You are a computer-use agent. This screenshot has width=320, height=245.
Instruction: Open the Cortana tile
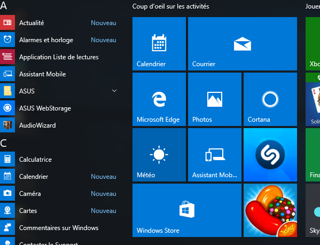click(270, 99)
